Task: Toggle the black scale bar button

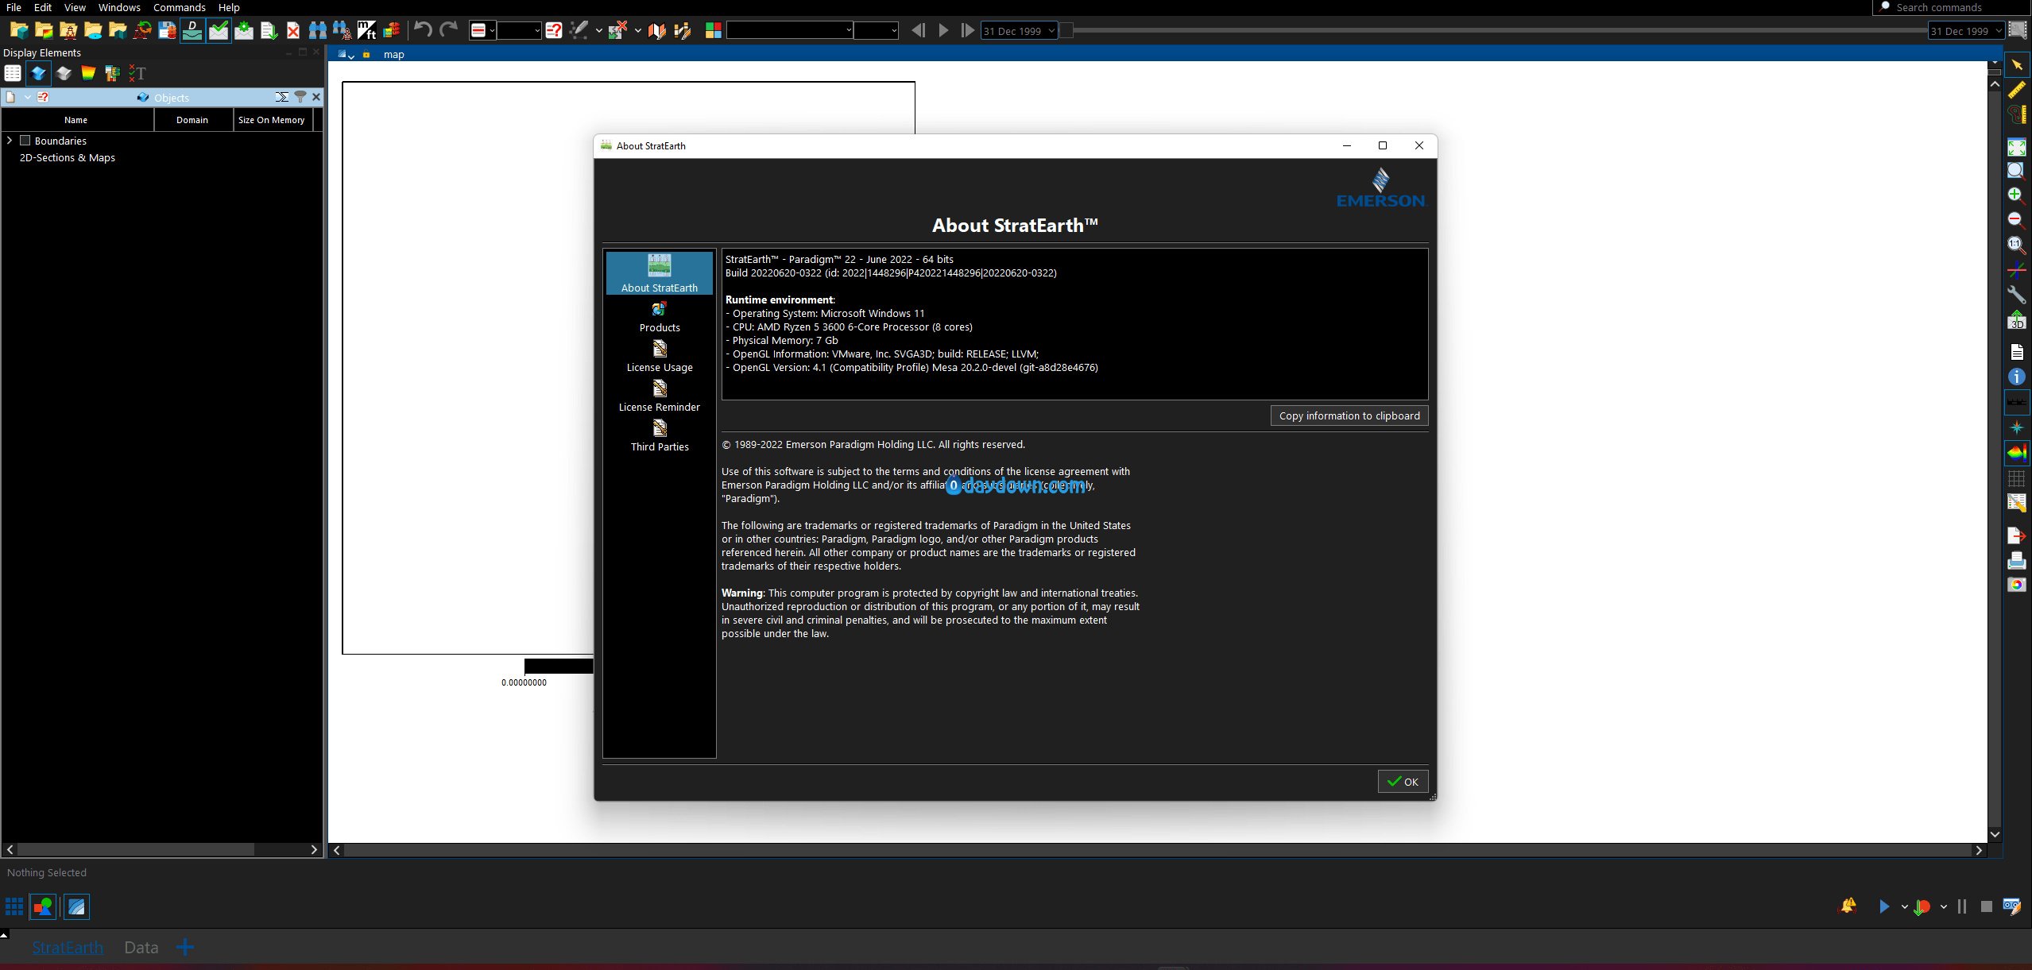Action: tap(2016, 402)
